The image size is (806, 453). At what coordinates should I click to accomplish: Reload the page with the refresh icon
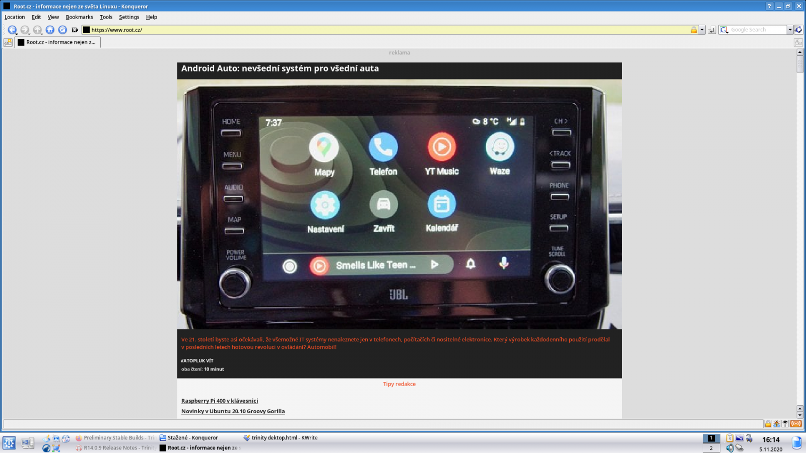coord(62,30)
